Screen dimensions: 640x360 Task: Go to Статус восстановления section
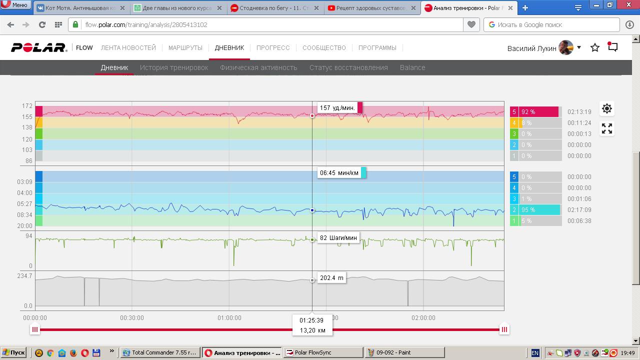tap(348, 67)
